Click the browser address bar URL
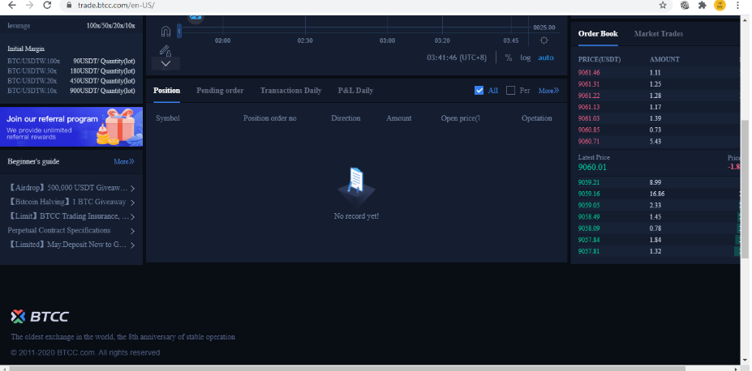752x371 pixels. pos(116,6)
